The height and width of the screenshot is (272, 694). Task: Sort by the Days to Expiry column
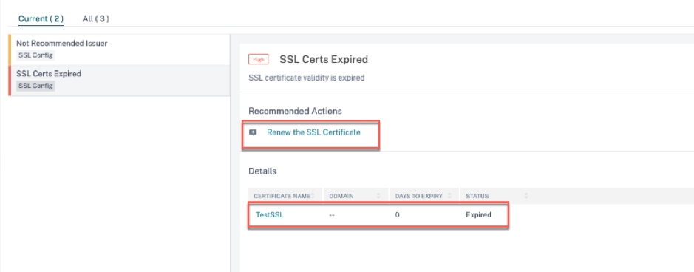pos(424,195)
